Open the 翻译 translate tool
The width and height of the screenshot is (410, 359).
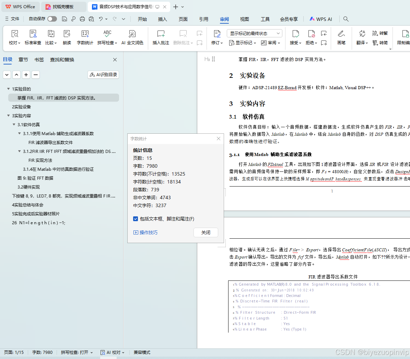pos(362,37)
